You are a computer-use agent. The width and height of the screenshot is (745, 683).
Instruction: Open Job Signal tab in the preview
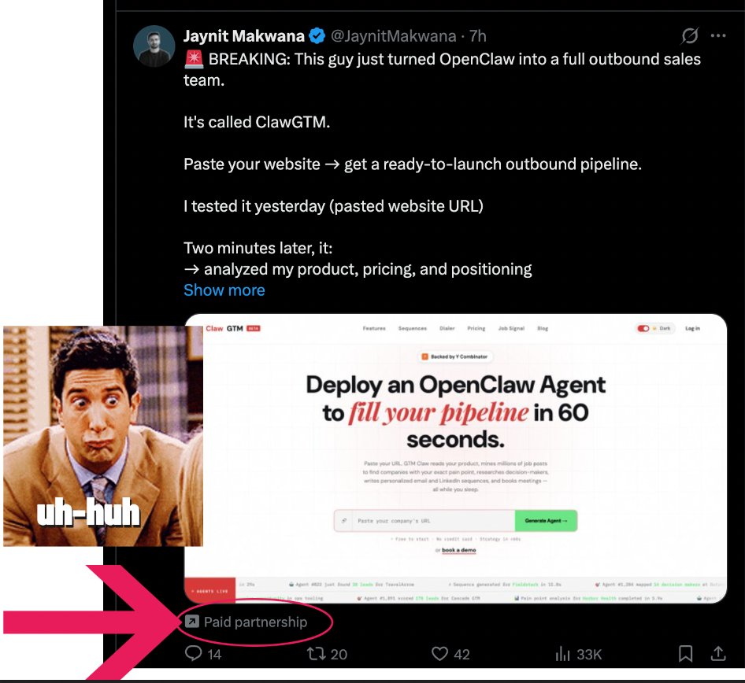click(511, 328)
